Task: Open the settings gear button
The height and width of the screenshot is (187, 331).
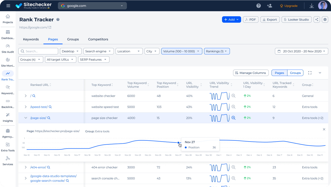Action: click(x=325, y=19)
